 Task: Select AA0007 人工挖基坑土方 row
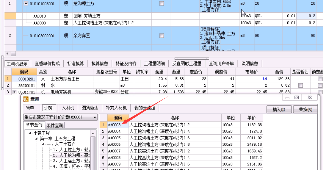181,151
